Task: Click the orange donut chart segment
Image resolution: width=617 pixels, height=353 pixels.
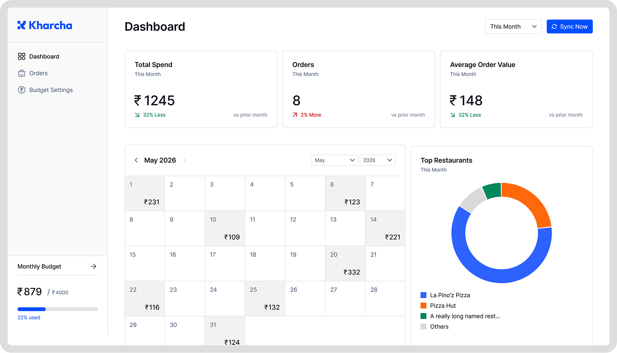Action: [x=533, y=202]
